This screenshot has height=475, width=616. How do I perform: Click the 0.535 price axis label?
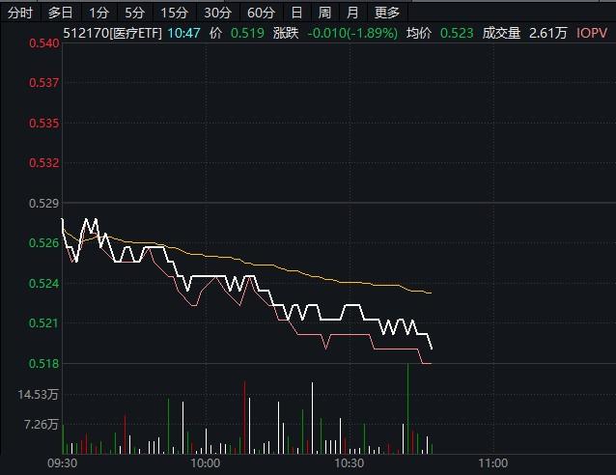click(44, 124)
